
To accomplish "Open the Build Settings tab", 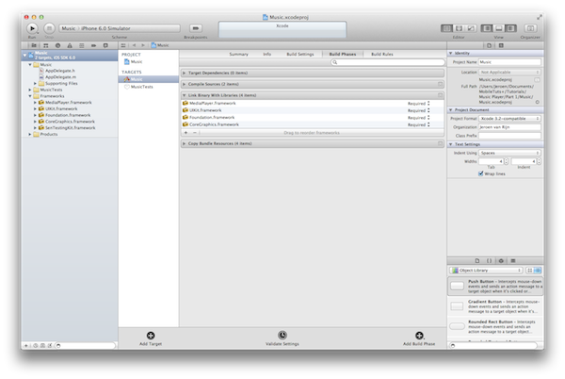I will pyautogui.click(x=300, y=54).
